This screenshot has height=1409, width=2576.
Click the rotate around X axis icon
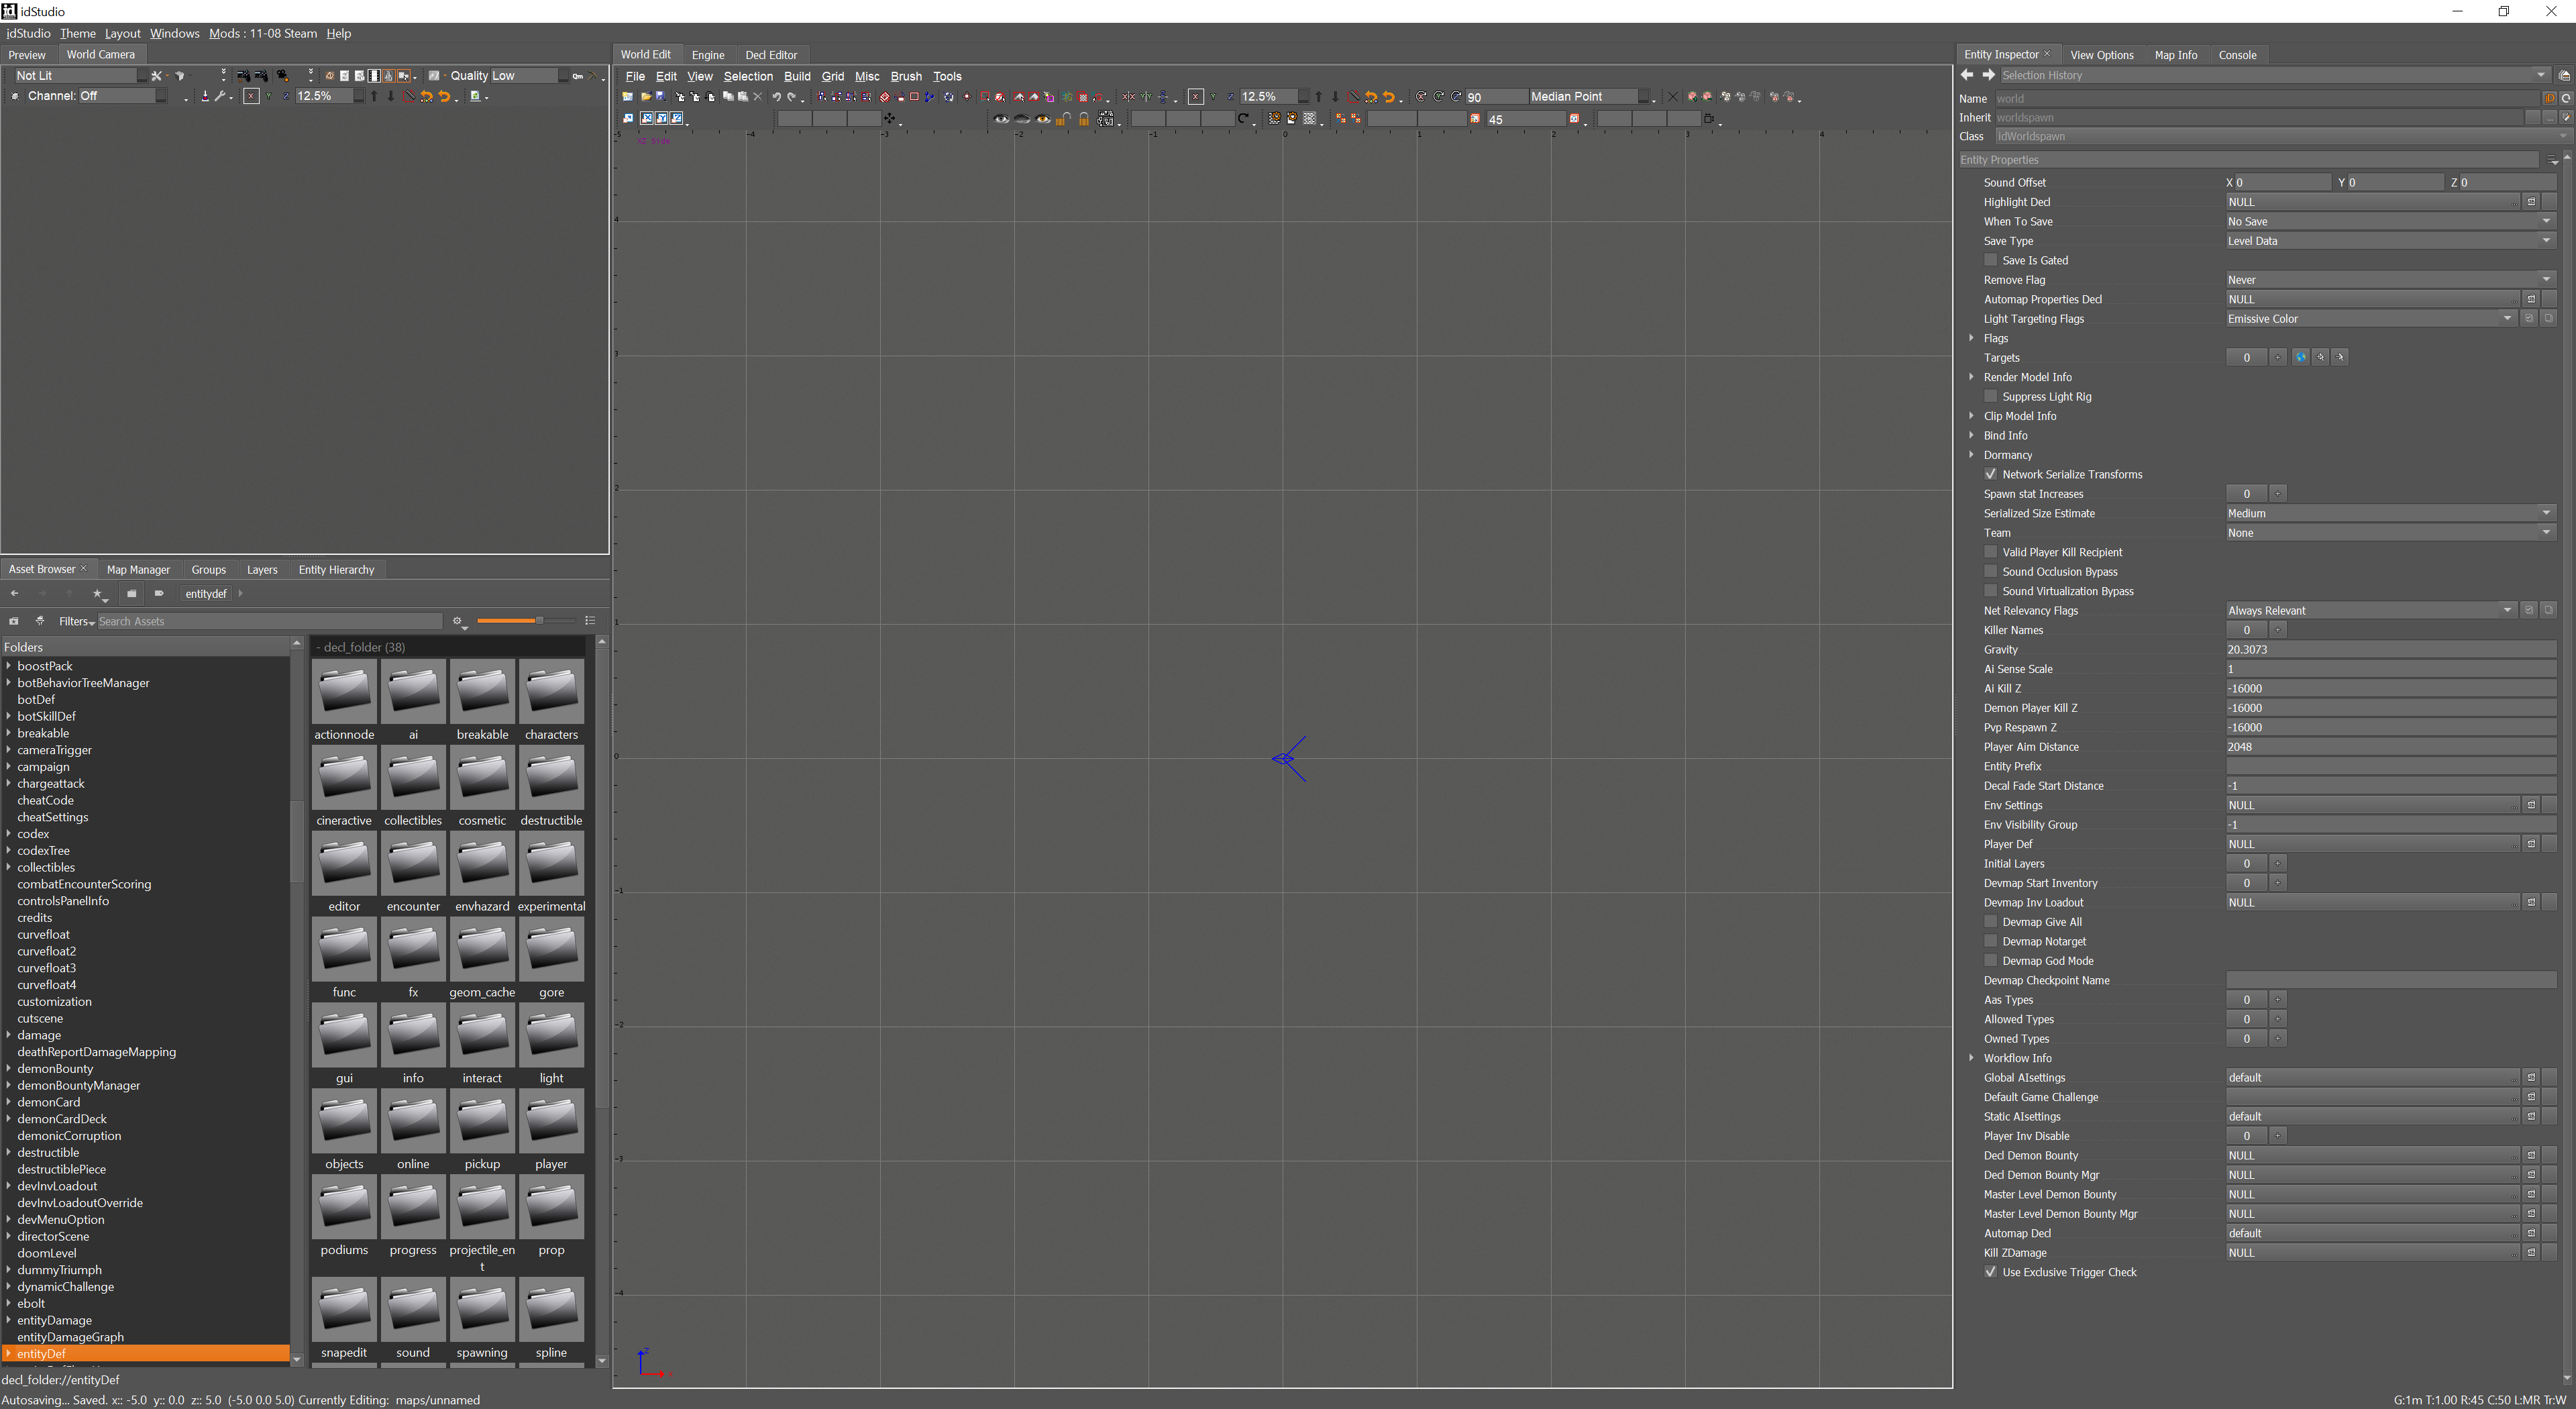point(1421,97)
